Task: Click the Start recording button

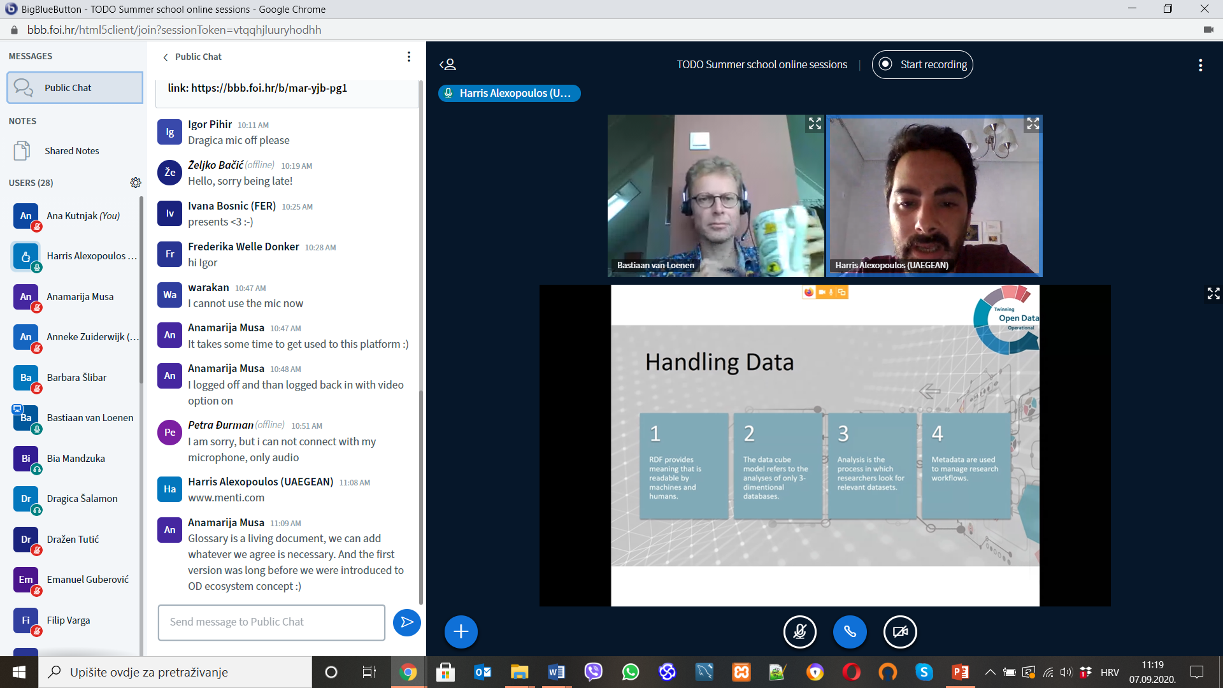Action: click(922, 64)
